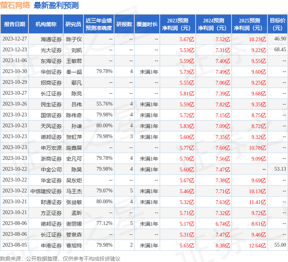Select the 近三年业绩预测准确度 column header
Viewport: 288px width, 262px height.
pos(99,24)
